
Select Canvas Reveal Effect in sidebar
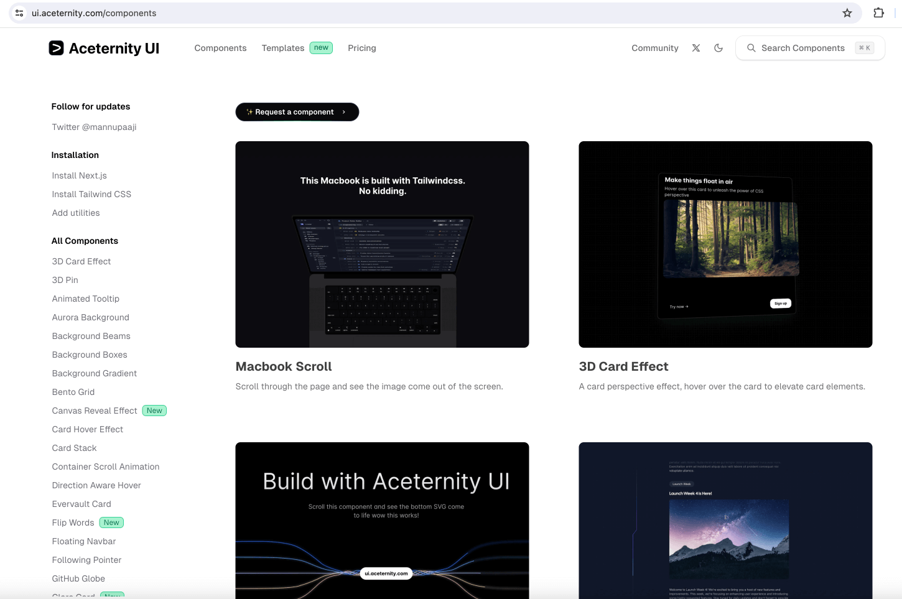pos(95,411)
